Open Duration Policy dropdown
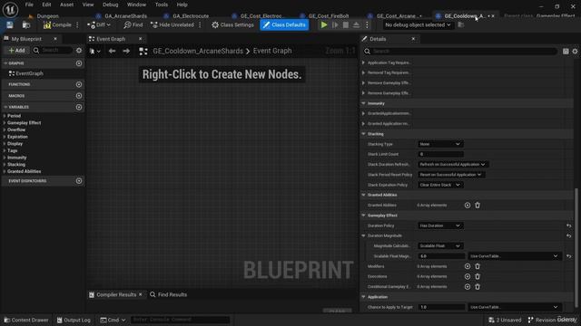Screen dimensions: 581x326 [439, 225]
